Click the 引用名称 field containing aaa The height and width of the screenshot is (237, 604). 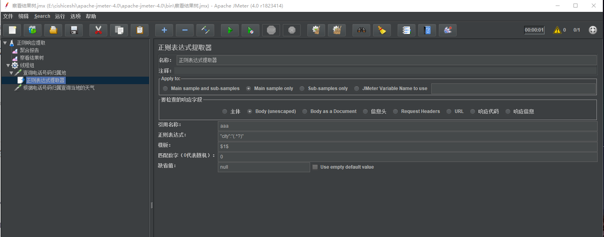coord(408,126)
